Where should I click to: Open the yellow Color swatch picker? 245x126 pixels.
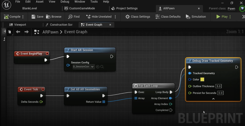tap(202, 80)
